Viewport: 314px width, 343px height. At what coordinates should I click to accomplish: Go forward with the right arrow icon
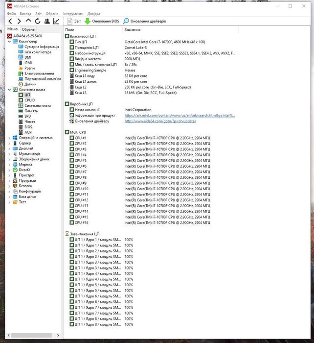pyautogui.click(x=19, y=21)
